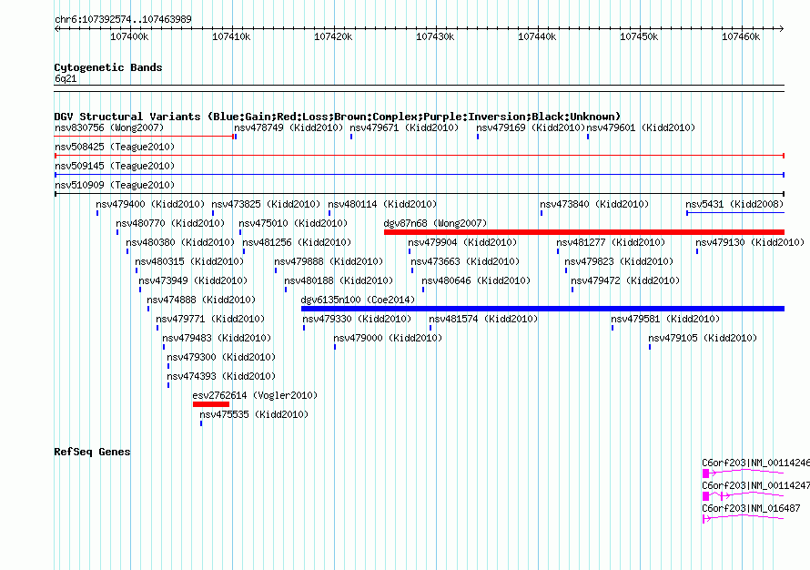Image resolution: width=810 pixels, height=570 pixels.
Task: Select nsv479823 (Kidd2010) variant
Action: click(620, 261)
